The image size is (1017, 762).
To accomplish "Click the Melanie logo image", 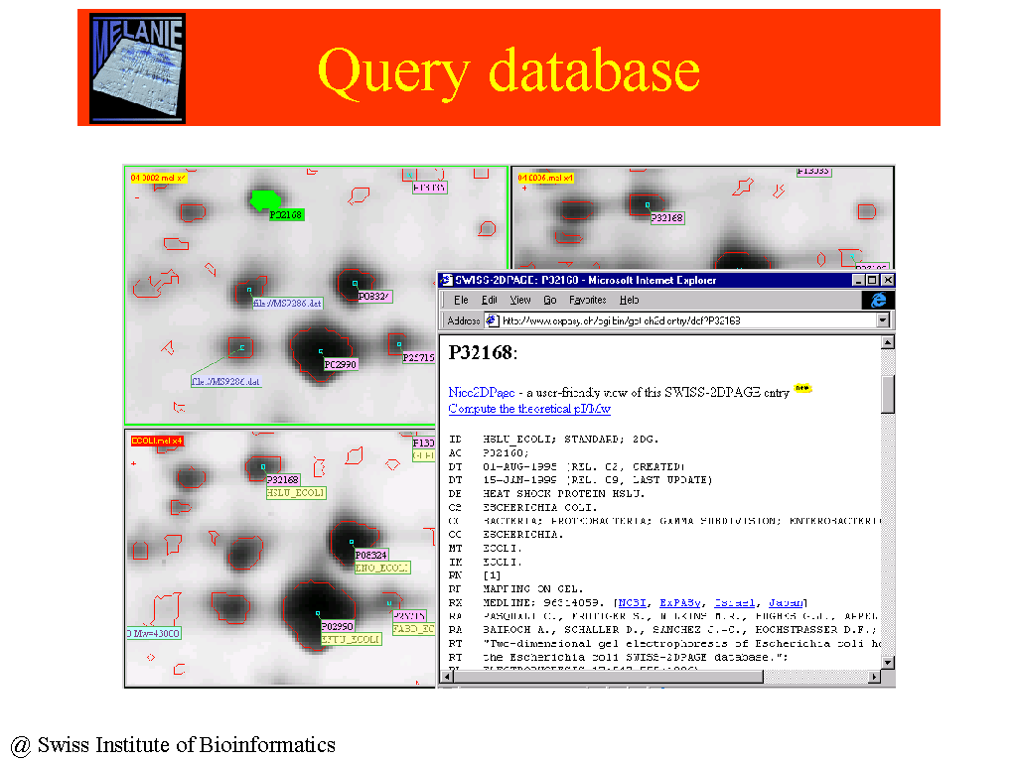I will (x=138, y=68).
